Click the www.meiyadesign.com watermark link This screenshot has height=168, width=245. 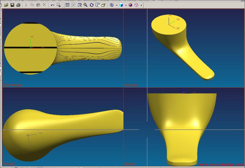[x=221, y=165]
